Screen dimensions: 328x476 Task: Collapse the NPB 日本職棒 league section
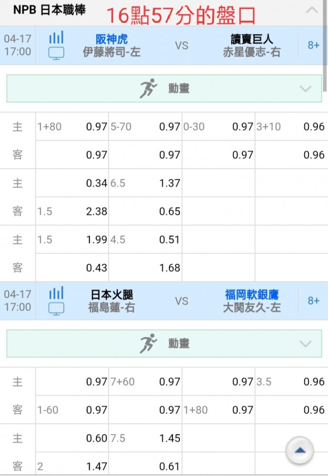[312, 10]
